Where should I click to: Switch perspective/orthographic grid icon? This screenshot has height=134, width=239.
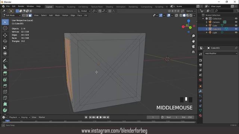click(193, 52)
